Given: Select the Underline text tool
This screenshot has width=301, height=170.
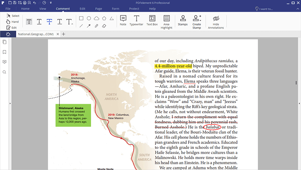Looking at the screenshot, I should point(39,22).
